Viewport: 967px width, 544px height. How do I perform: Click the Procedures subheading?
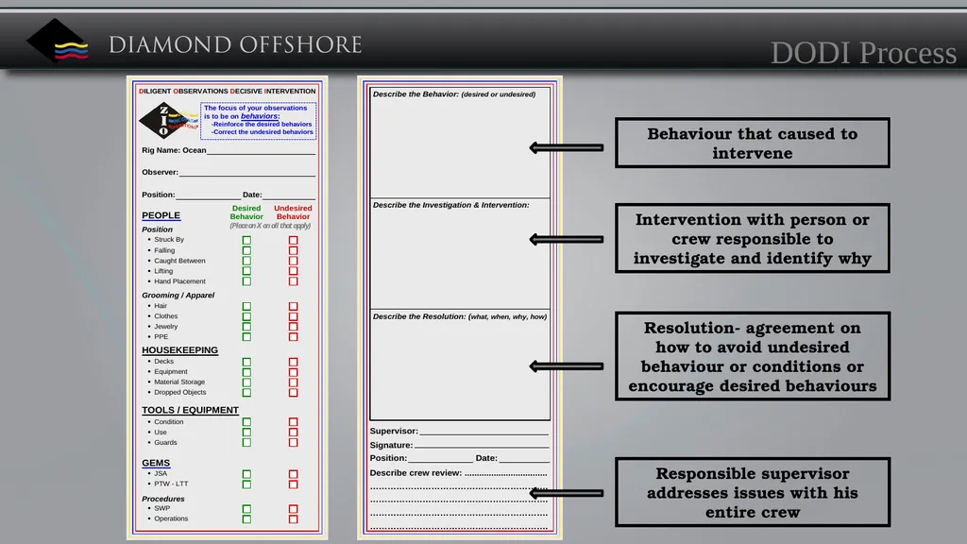[162, 499]
